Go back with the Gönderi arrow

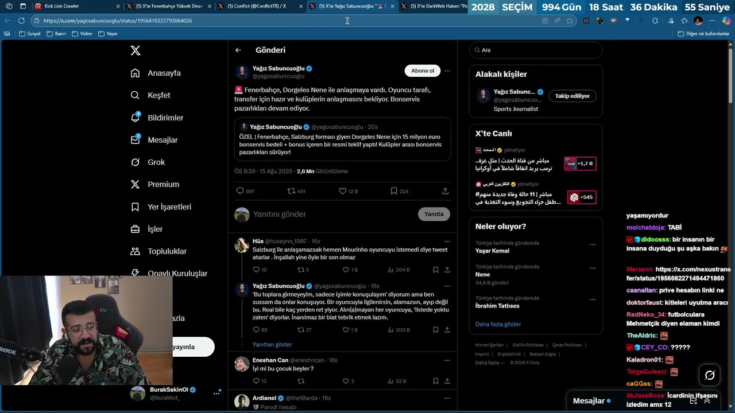[238, 50]
